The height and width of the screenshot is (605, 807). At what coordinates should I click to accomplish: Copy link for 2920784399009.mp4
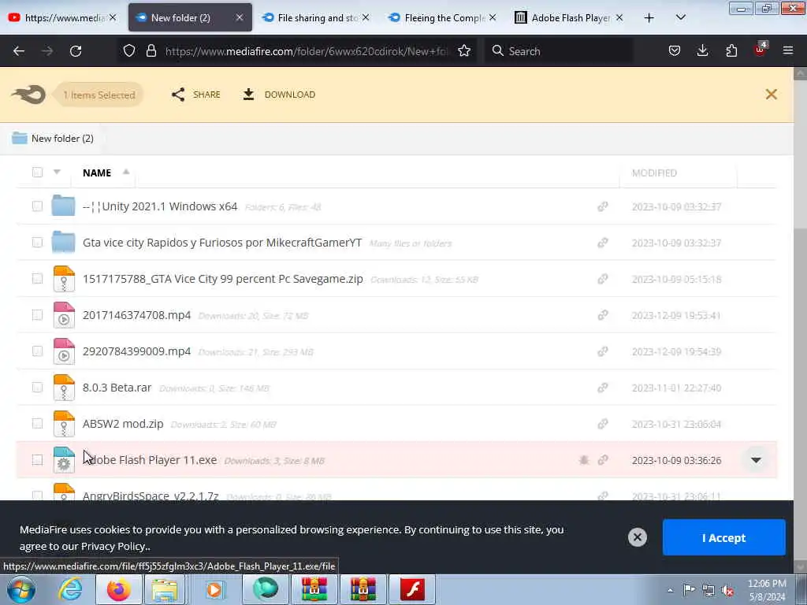[x=603, y=351]
